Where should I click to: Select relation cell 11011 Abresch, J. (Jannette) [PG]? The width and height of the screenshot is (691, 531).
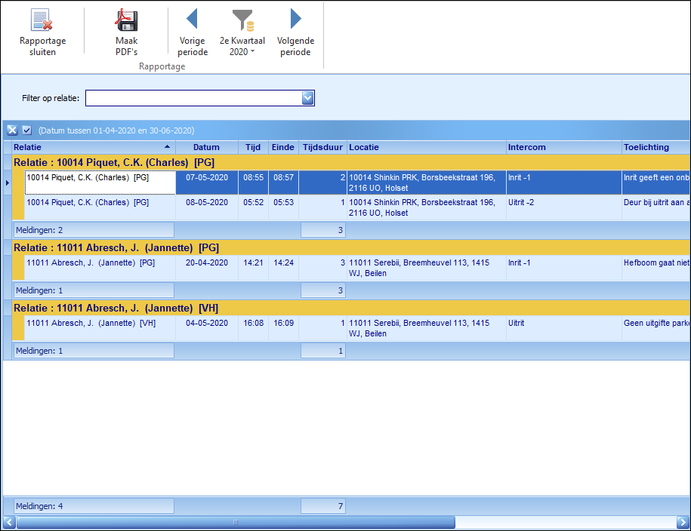coord(100,268)
